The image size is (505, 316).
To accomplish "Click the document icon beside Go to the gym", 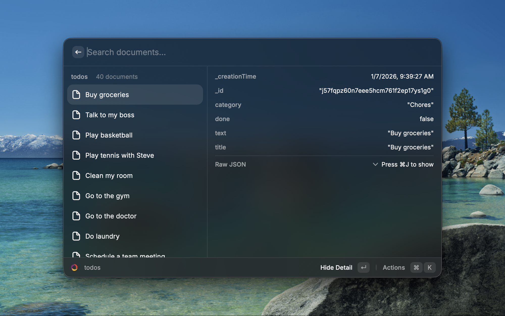I will click(x=76, y=196).
